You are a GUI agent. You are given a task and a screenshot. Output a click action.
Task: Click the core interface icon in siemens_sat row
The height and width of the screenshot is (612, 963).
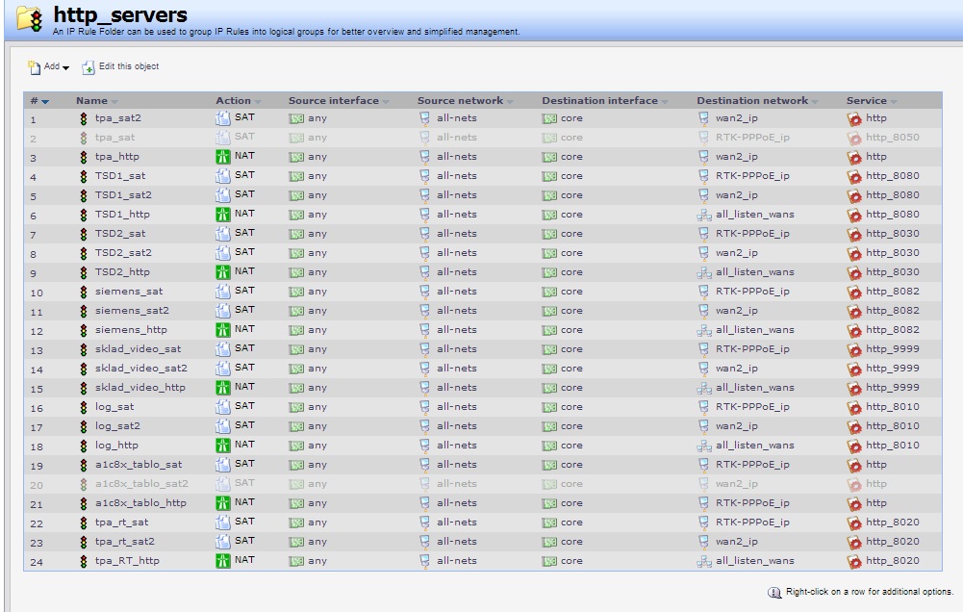549,292
